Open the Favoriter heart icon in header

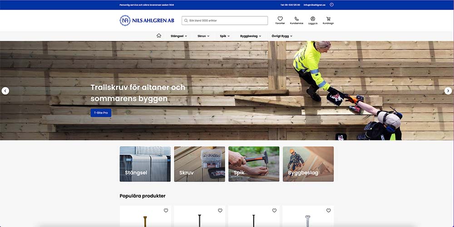[x=280, y=19]
